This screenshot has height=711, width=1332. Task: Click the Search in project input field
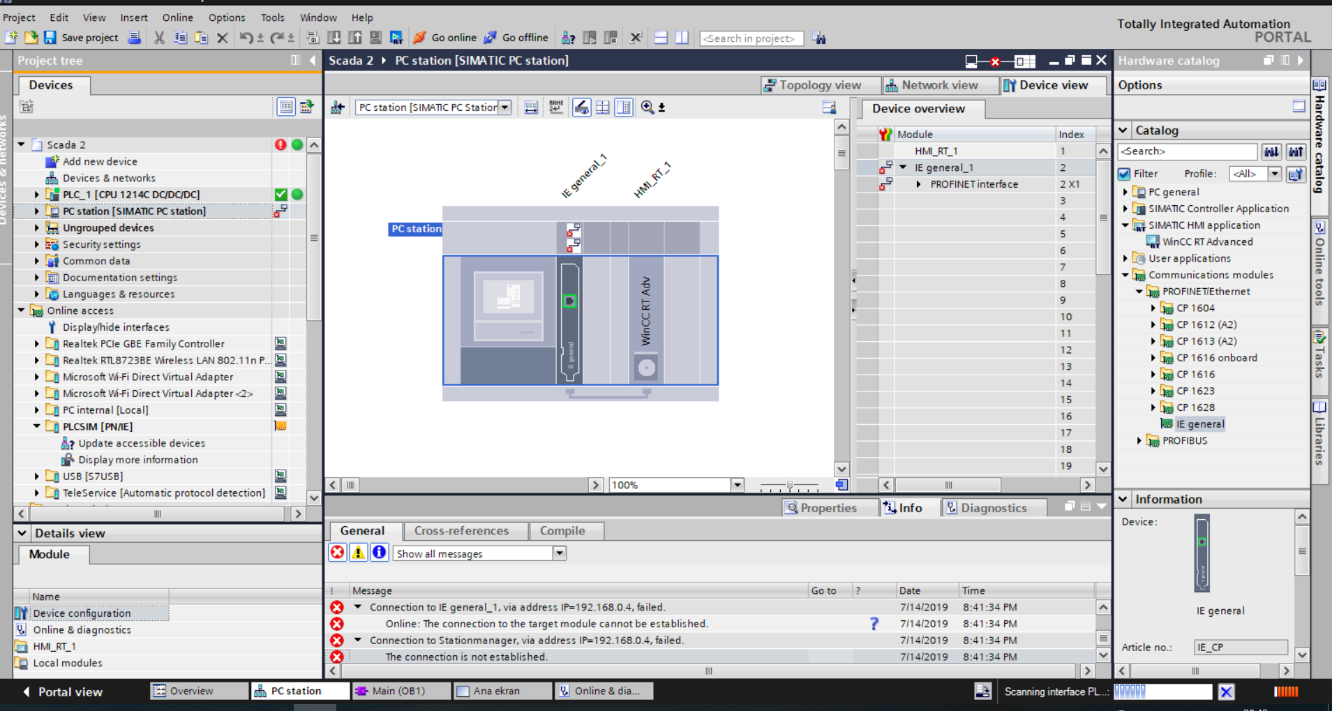(x=751, y=38)
